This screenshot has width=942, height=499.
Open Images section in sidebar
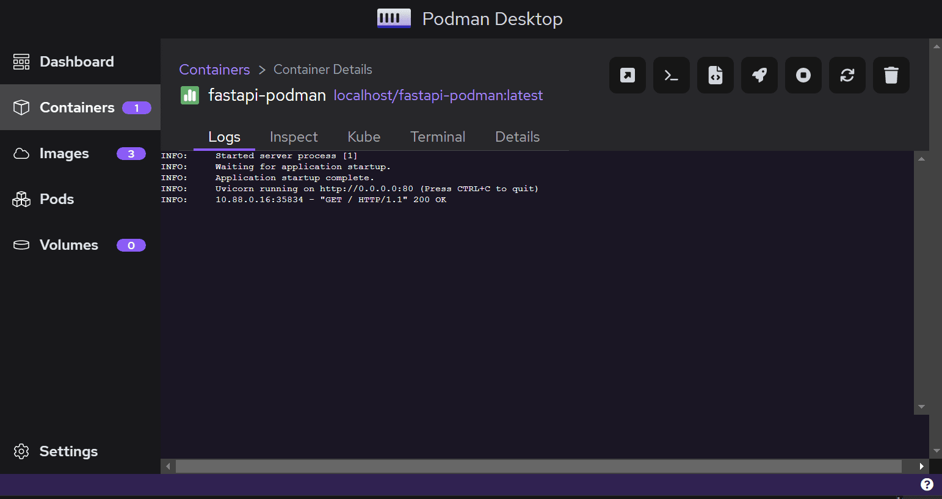[x=80, y=153]
